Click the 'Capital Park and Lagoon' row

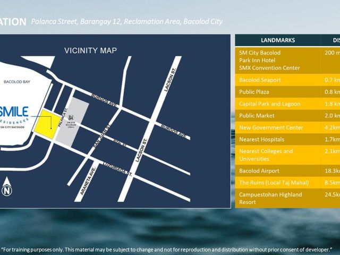(x=287, y=104)
